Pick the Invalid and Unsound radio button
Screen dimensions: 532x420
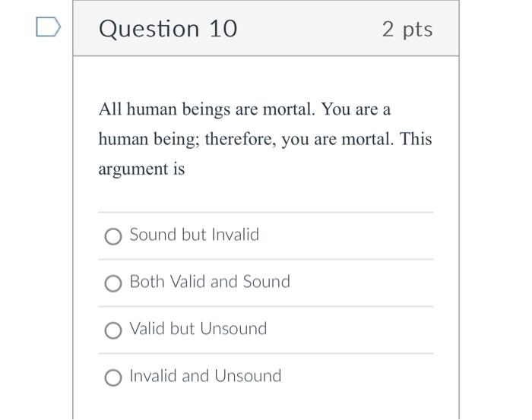(113, 377)
